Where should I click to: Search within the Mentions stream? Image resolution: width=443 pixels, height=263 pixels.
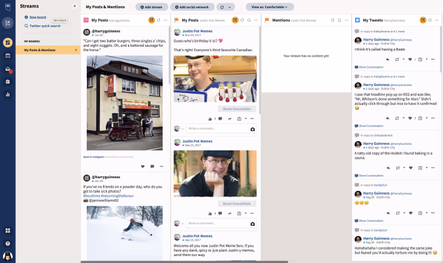coord(339,20)
